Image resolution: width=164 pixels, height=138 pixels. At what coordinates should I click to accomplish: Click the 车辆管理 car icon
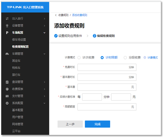[7, 54]
